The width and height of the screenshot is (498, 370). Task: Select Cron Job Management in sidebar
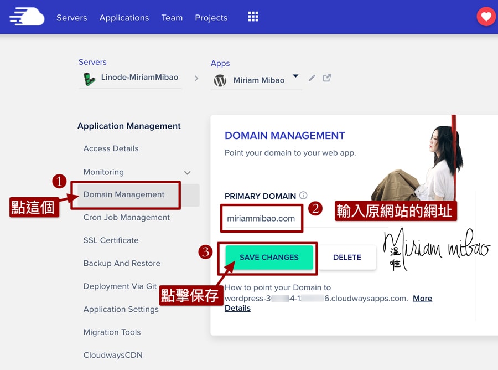[126, 218]
